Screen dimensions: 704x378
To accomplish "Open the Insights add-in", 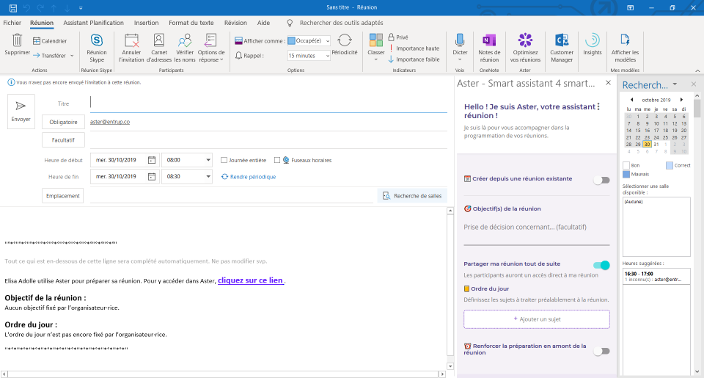I will pos(593,45).
